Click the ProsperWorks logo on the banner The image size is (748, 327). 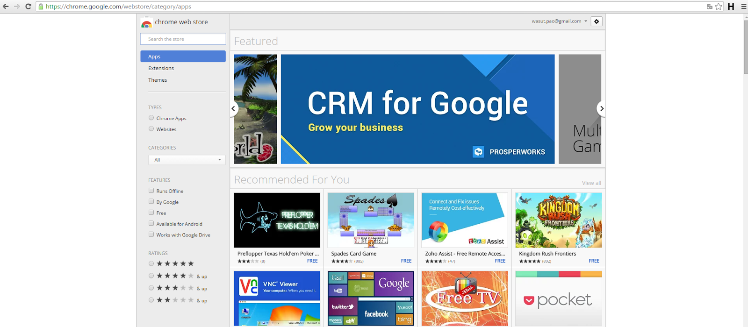pos(509,152)
